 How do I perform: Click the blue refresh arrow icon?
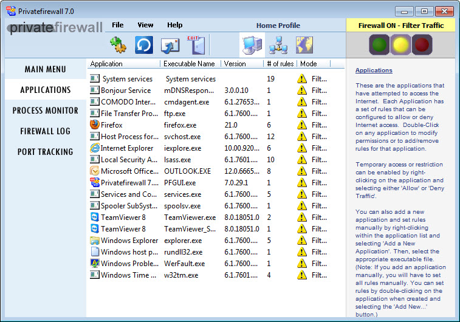pyautogui.click(x=144, y=45)
